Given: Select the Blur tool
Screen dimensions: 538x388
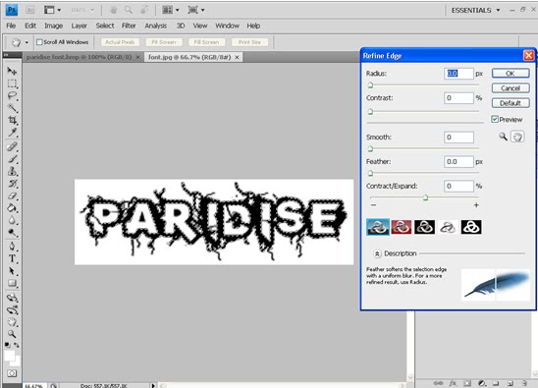Looking at the screenshot, I should pos(12,220).
